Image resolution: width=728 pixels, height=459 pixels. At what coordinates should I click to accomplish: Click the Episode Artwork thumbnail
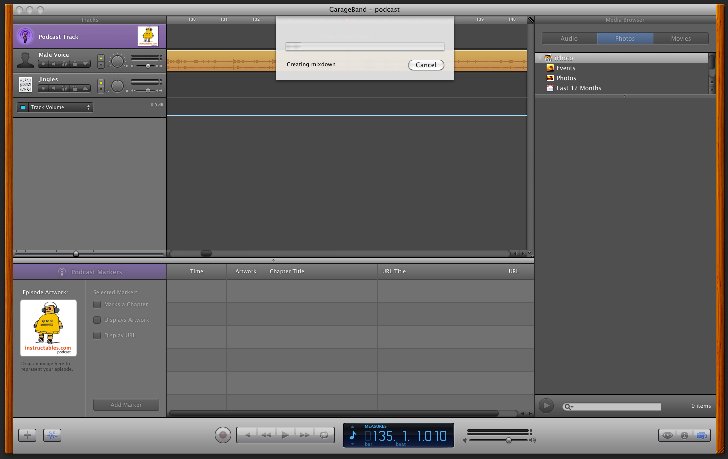(48, 328)
